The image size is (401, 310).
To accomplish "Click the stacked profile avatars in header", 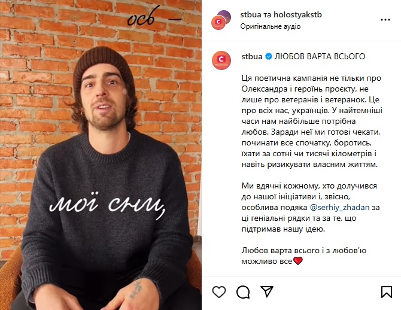I will 221,20.
